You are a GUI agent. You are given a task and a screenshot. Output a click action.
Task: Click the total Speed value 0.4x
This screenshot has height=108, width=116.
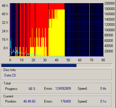coord(103,89)
